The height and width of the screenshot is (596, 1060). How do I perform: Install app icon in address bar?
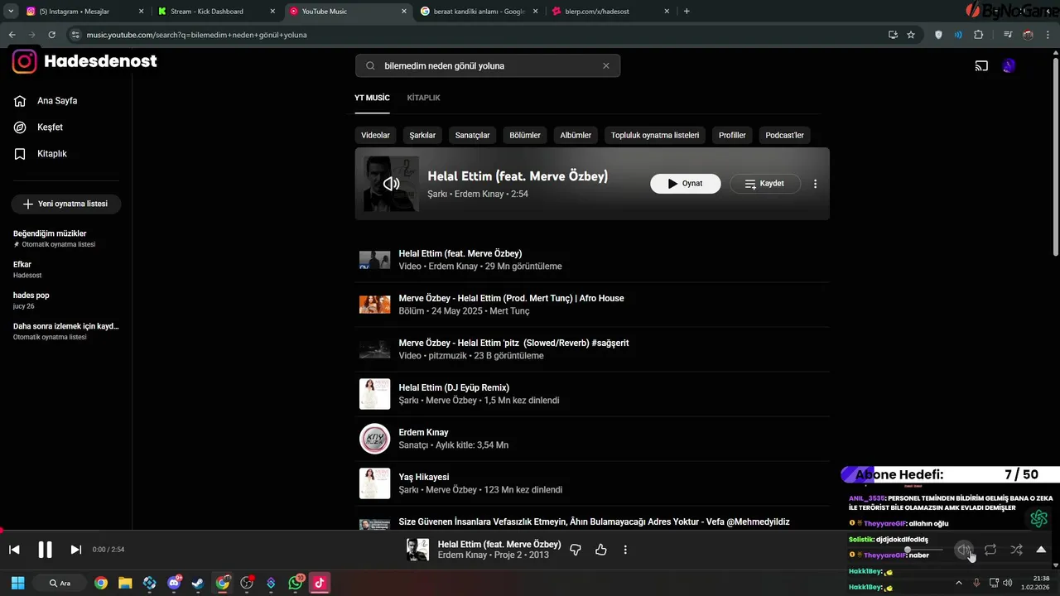(x=893, y=35)
